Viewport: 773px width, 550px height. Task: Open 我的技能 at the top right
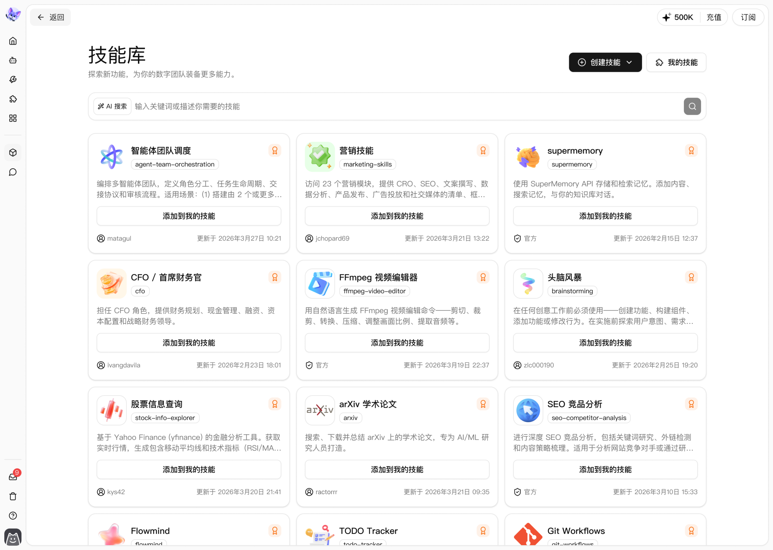pyautogui.click(x=676, y=62)
